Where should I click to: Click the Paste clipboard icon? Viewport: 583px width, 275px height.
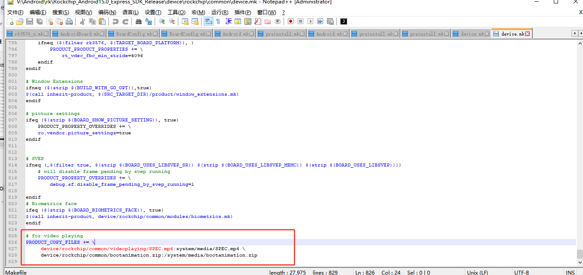102,21
